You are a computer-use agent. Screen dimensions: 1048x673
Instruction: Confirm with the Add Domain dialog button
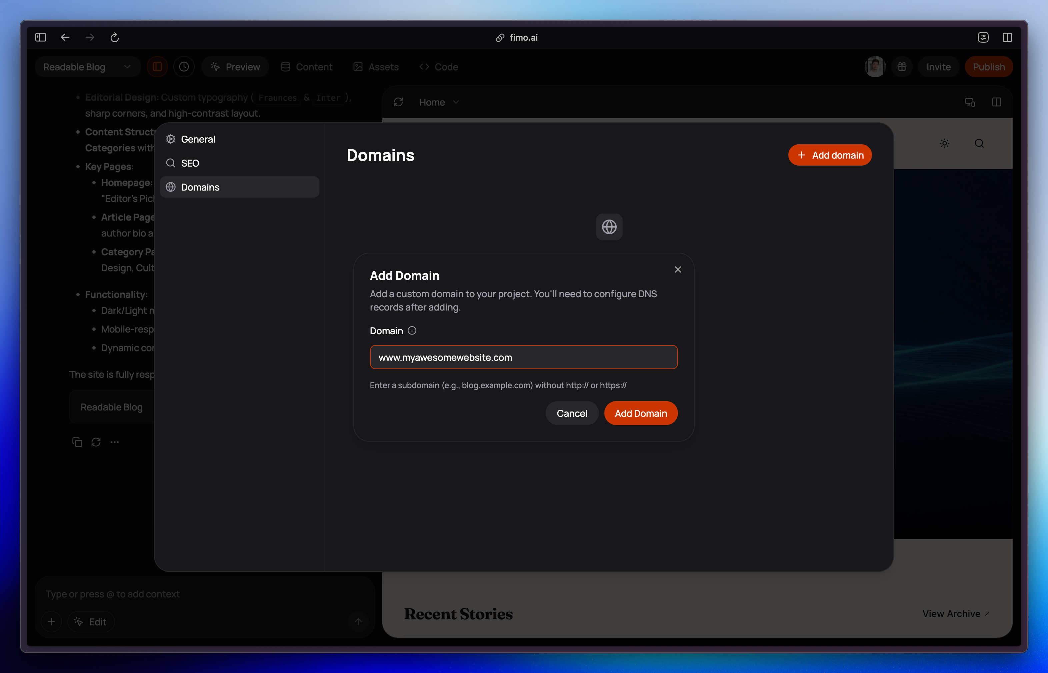click(641, 413)
